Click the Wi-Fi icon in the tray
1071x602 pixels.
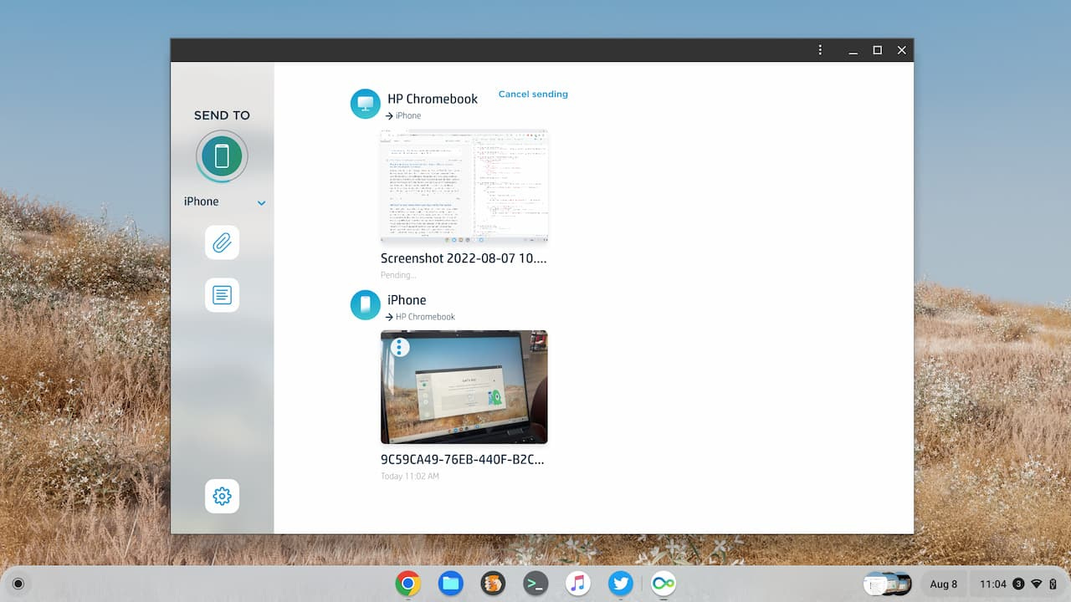1037,584
